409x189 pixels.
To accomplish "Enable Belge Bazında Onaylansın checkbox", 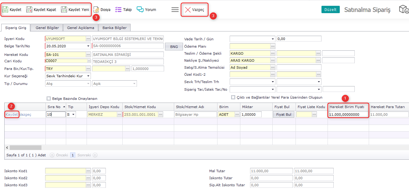I will (48, 99).
